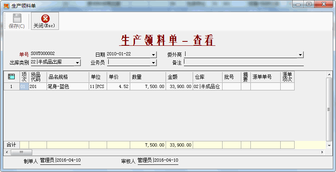Click the warehouse cell 02|半成品仓
Screen dimensions: 336x172
208,86
